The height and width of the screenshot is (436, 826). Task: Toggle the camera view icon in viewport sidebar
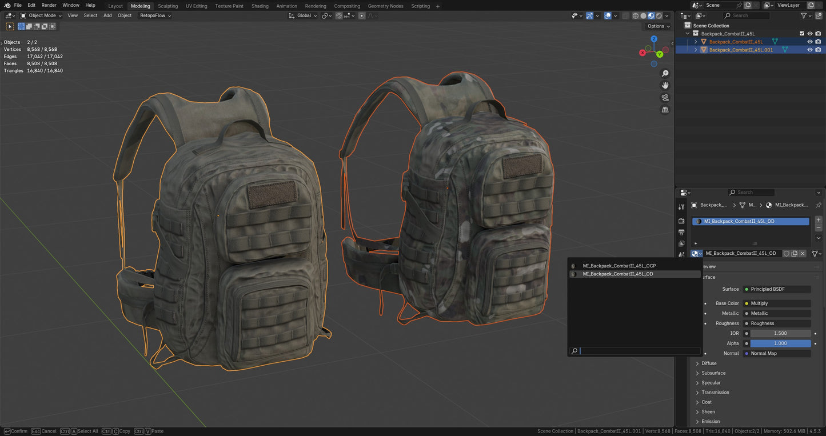point(665,98)
